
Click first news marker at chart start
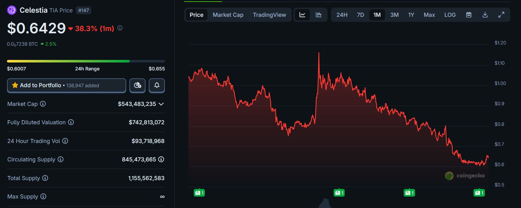[x=199, y=192]
